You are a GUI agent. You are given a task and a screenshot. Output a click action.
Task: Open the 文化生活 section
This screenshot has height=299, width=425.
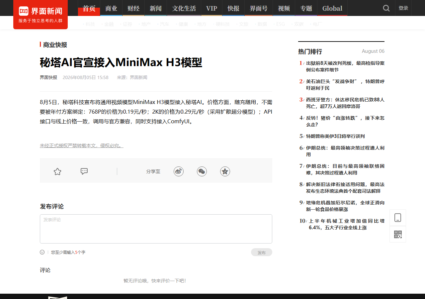[184, 8]
